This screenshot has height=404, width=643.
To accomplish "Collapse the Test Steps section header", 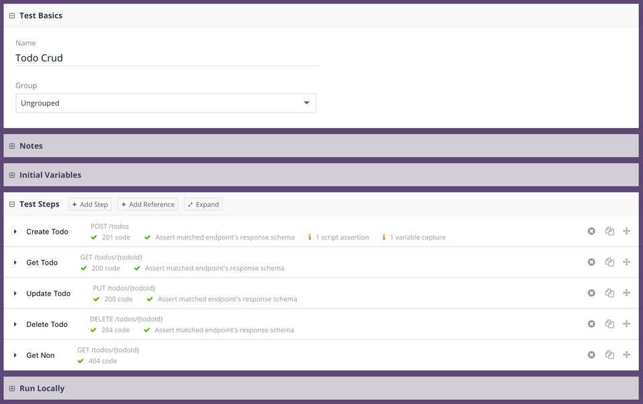I will click(x=12, y=204).
